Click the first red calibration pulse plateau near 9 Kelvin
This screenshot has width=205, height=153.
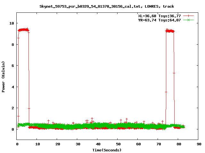coord(23,30)
